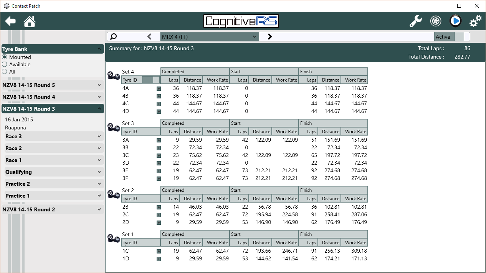Select the Available radio button
The height and width of the screenshot is (273, 486).
[x=5, y=64]
